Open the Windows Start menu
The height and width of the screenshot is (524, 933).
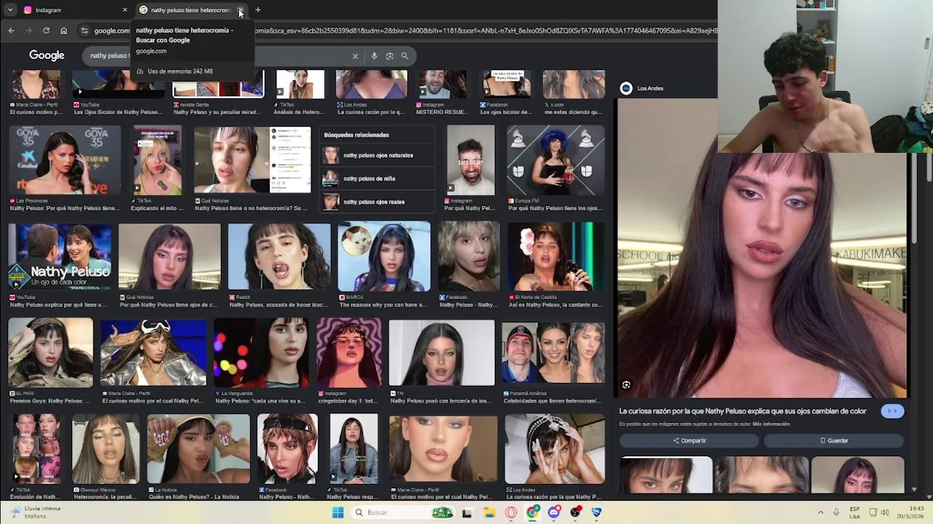[x=337, y=512]
